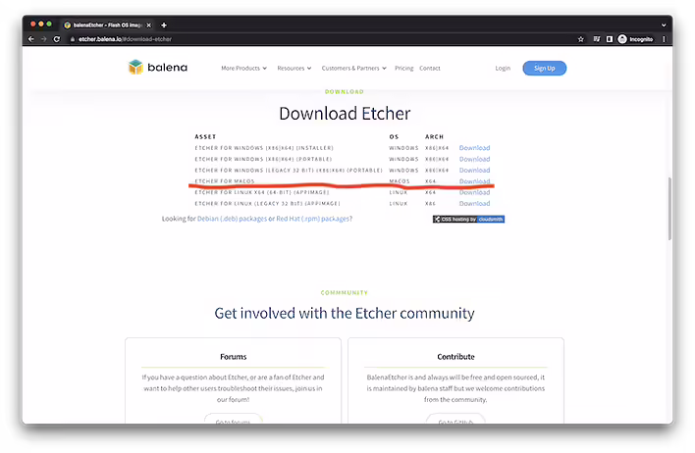Open the Contact page
The width and height of the screenshot is (695, 453).
click(430, 69)
